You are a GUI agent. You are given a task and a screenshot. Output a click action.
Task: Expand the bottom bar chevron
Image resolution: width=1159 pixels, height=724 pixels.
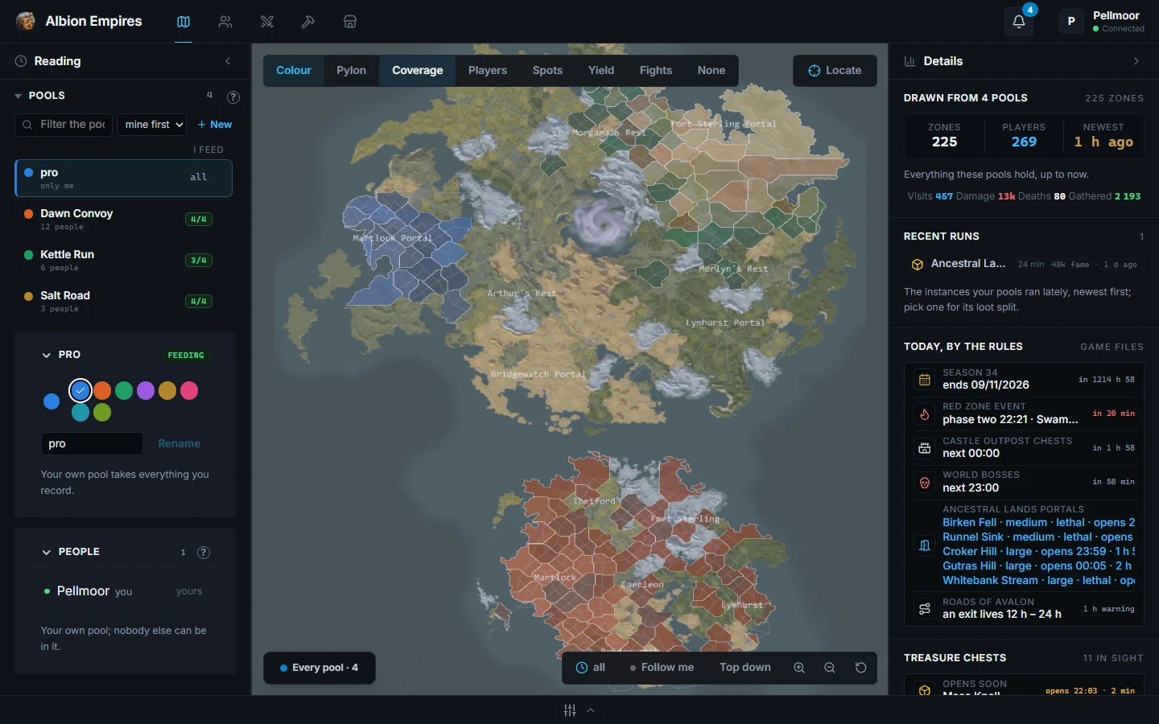[591, 710]
